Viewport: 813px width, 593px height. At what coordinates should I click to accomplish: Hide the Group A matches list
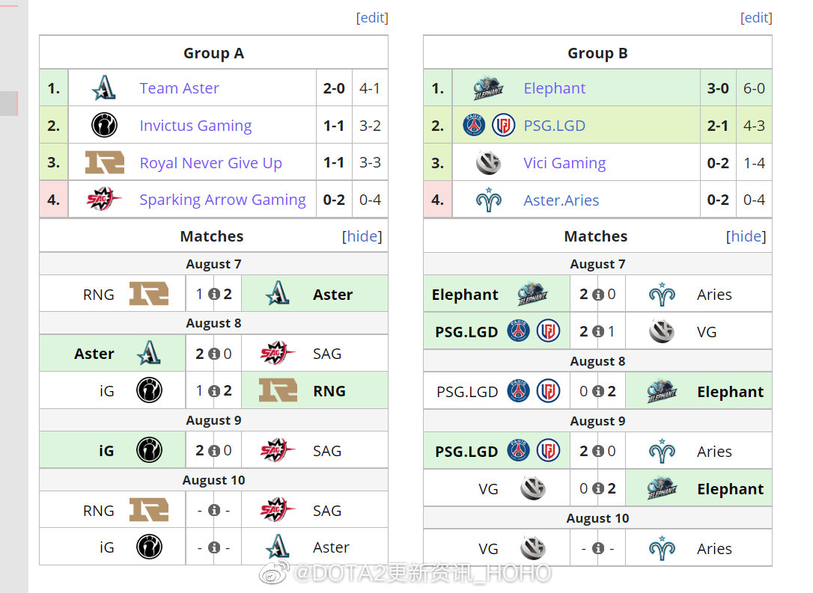pyautogui.click(x=362, y=236)
